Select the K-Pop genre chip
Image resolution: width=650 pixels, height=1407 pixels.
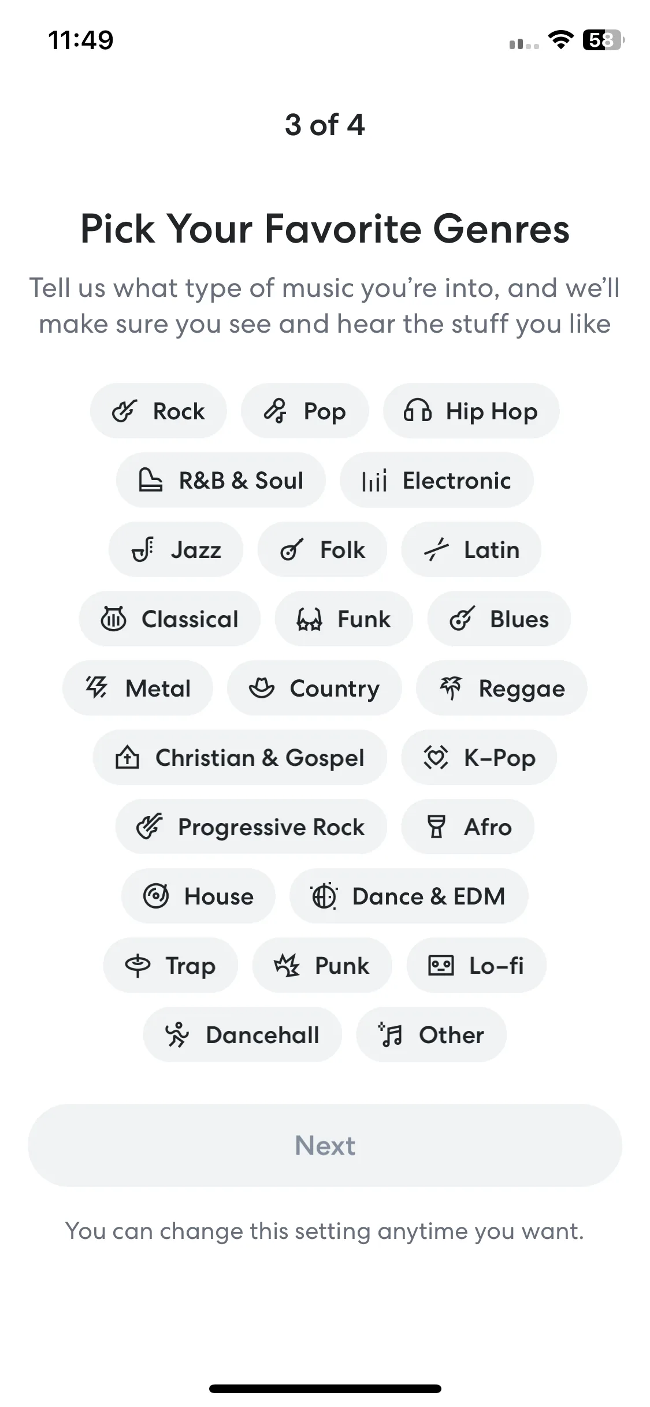(x=479, y=757)
